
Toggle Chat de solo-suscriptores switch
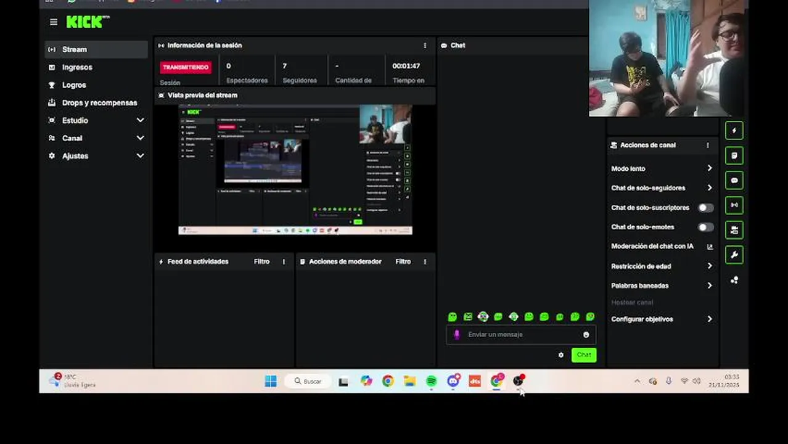pos(705,208)
